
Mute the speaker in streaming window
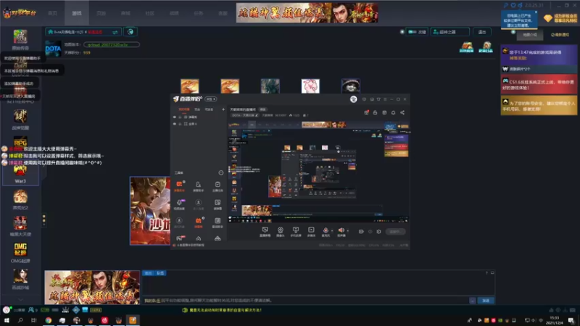point(341,231)
